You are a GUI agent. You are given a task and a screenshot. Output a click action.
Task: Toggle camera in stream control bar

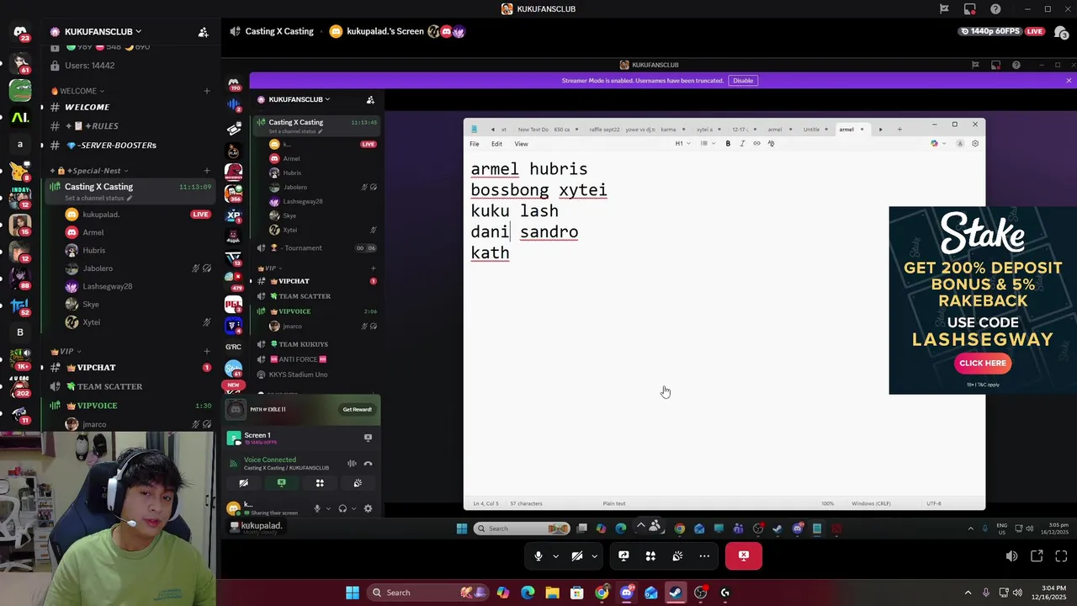(577, 556)
